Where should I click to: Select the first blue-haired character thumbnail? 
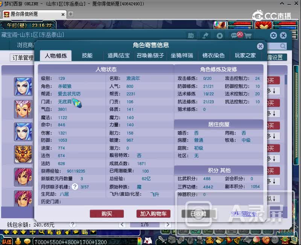click(23, 87)
